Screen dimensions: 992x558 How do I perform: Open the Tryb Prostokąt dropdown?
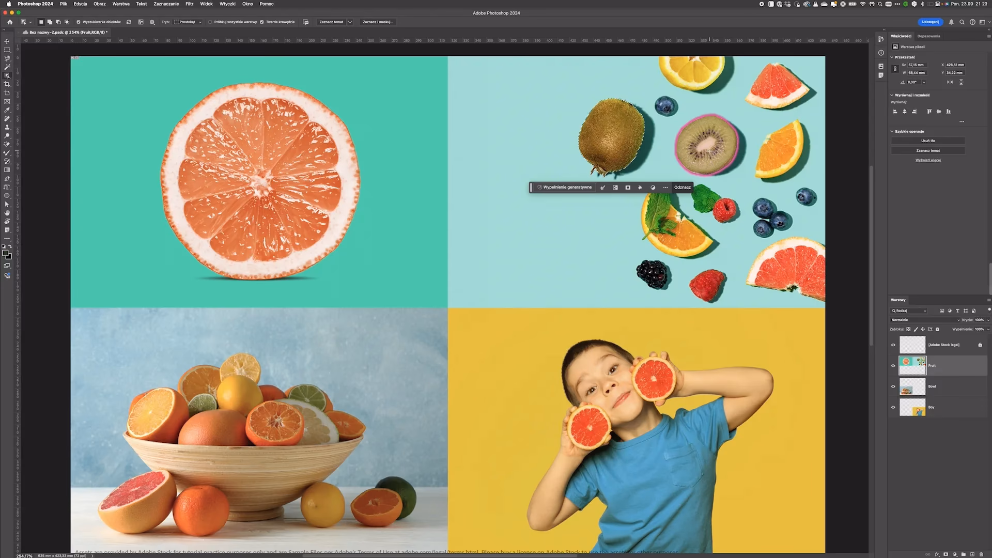(x=188, y=22)
